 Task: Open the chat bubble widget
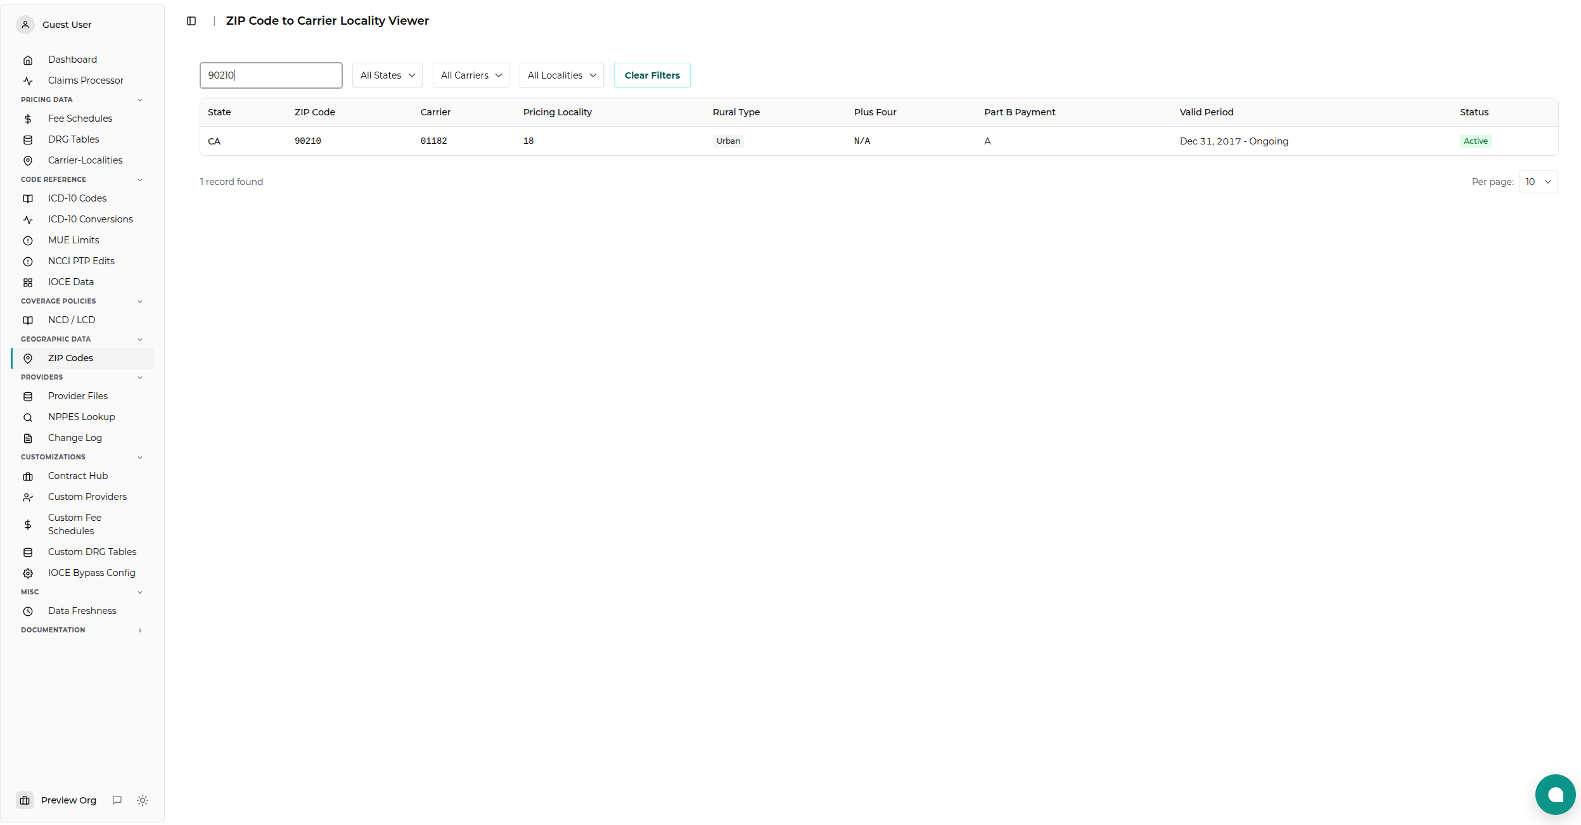pyautogui.click(x=1555, y=795)
